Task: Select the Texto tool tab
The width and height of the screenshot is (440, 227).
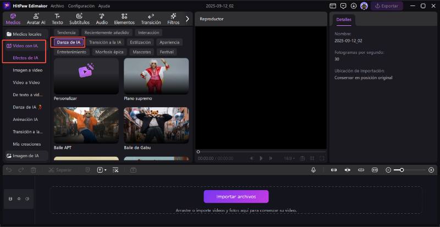Action: click(x=57, y=19)
